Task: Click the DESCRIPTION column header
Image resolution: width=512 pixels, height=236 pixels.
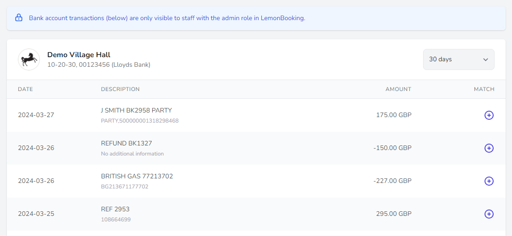Action: pyautogui.click(x=120, y=89)
